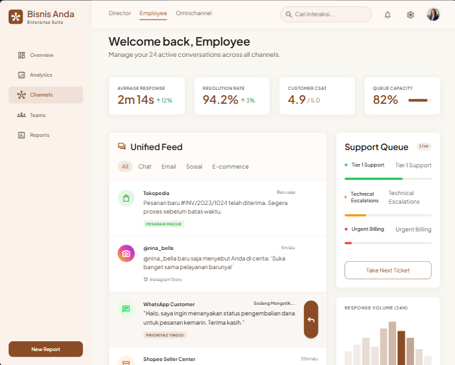Click the Customer CSAT card
The width and height of the screenshot is (455, 365).
click(x=317, y=96)
